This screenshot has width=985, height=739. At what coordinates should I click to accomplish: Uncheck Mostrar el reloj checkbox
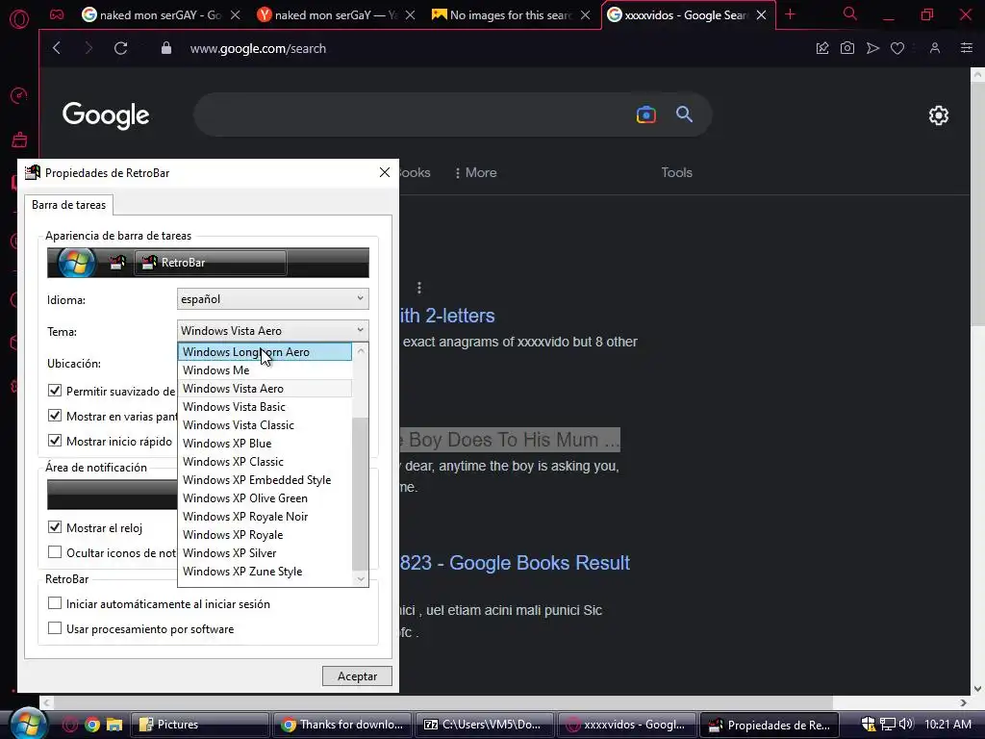(x=55, y=527)
